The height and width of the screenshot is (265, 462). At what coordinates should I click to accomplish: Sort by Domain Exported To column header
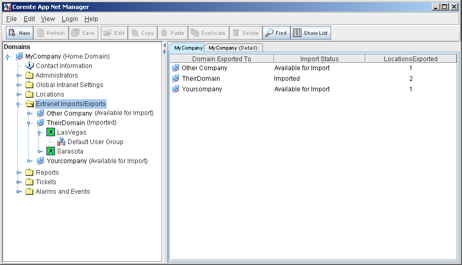222,59
